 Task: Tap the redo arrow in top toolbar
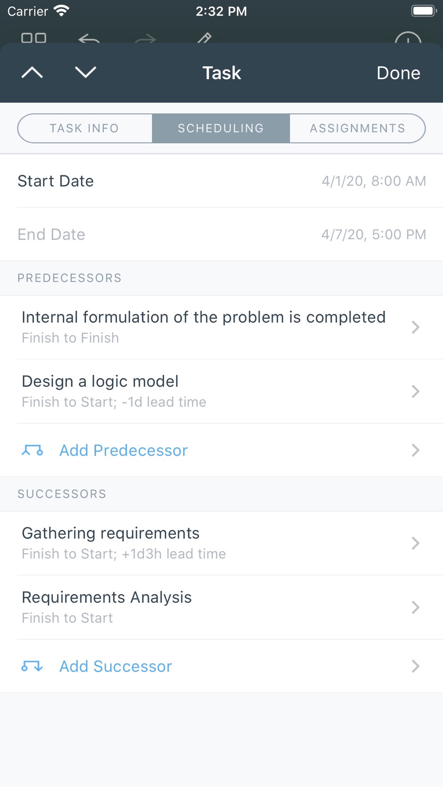point(146,39)
